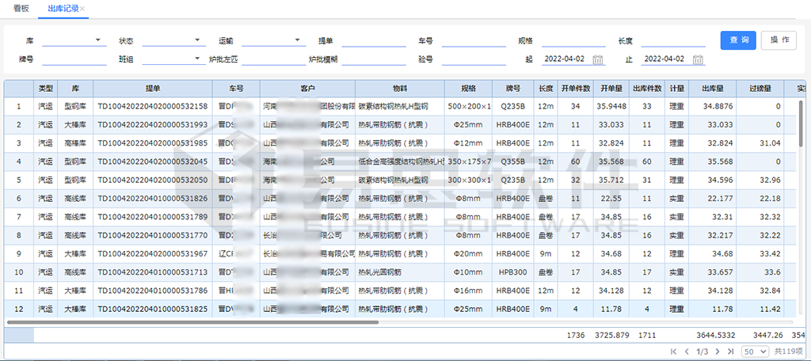
Task: Click the 操作 button
Action: pos(779,40)
